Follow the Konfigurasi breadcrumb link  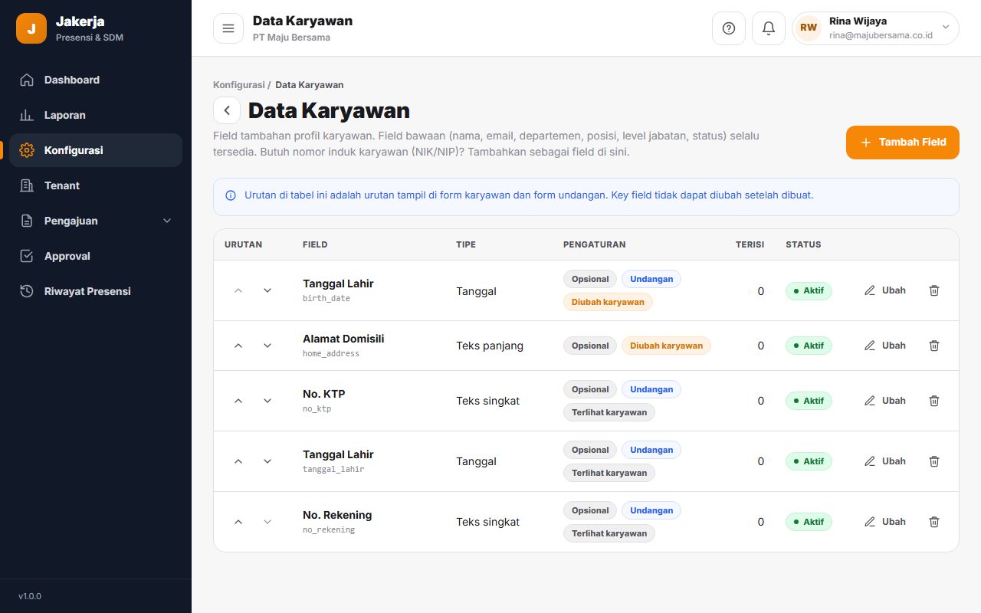click(239, 85)
